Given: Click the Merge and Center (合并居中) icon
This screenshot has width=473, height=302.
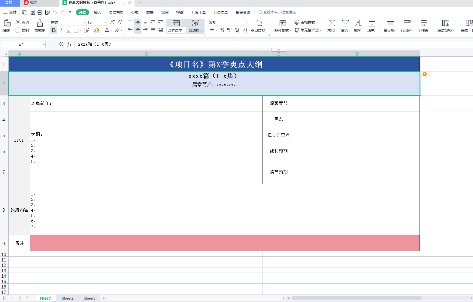Looking at the screenshot, I should click(x=176, y=23).
